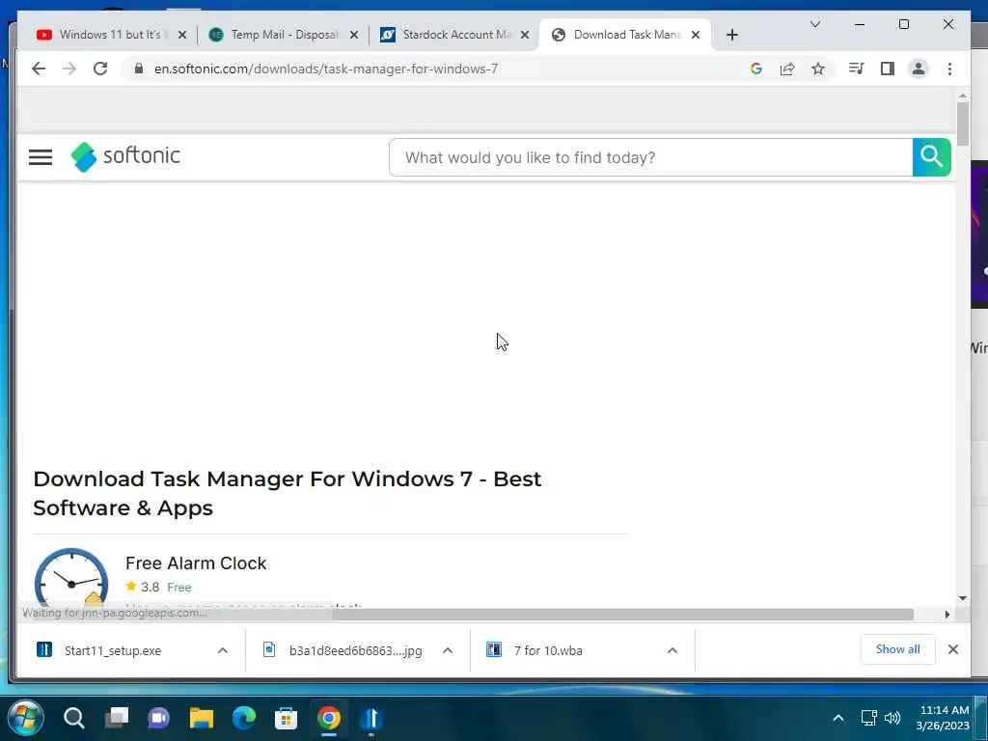Open the 7 for 10.wba download
988x741 pixels.
(548, 650)
